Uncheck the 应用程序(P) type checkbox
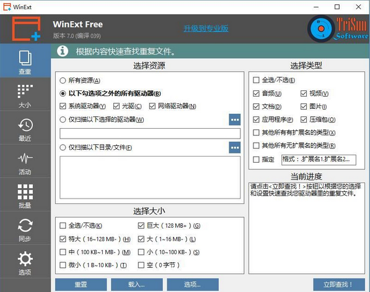This screenshot has height=292, width=370. pyautogui.click(x=256, y=119)
